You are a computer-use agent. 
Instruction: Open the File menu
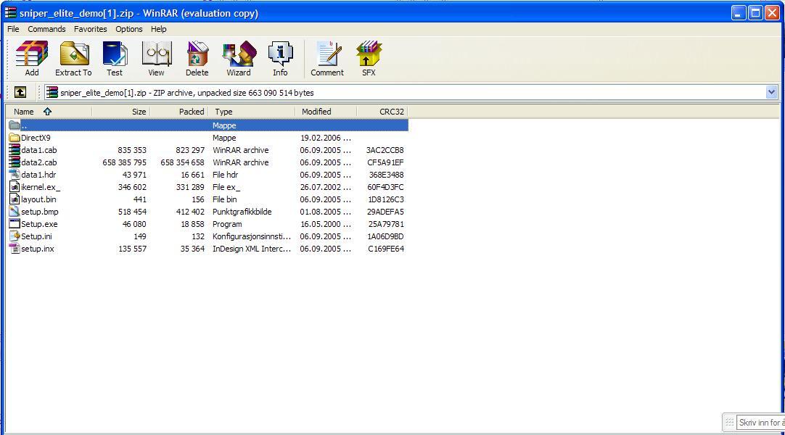tap(13, 29)
